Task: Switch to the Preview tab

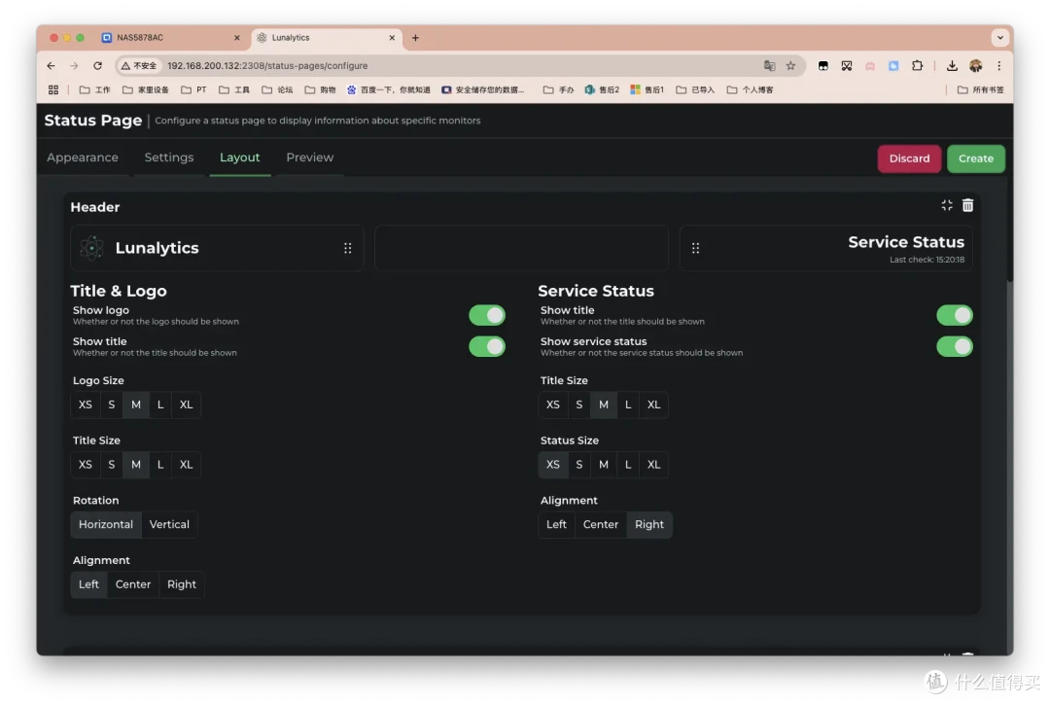Action: (x=309, y=158)
